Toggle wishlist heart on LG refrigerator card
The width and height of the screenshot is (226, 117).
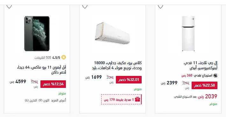coord(160,6)
